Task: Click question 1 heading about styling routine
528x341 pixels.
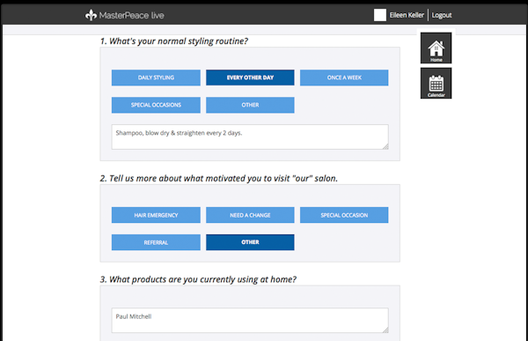Action: [174, 41]
